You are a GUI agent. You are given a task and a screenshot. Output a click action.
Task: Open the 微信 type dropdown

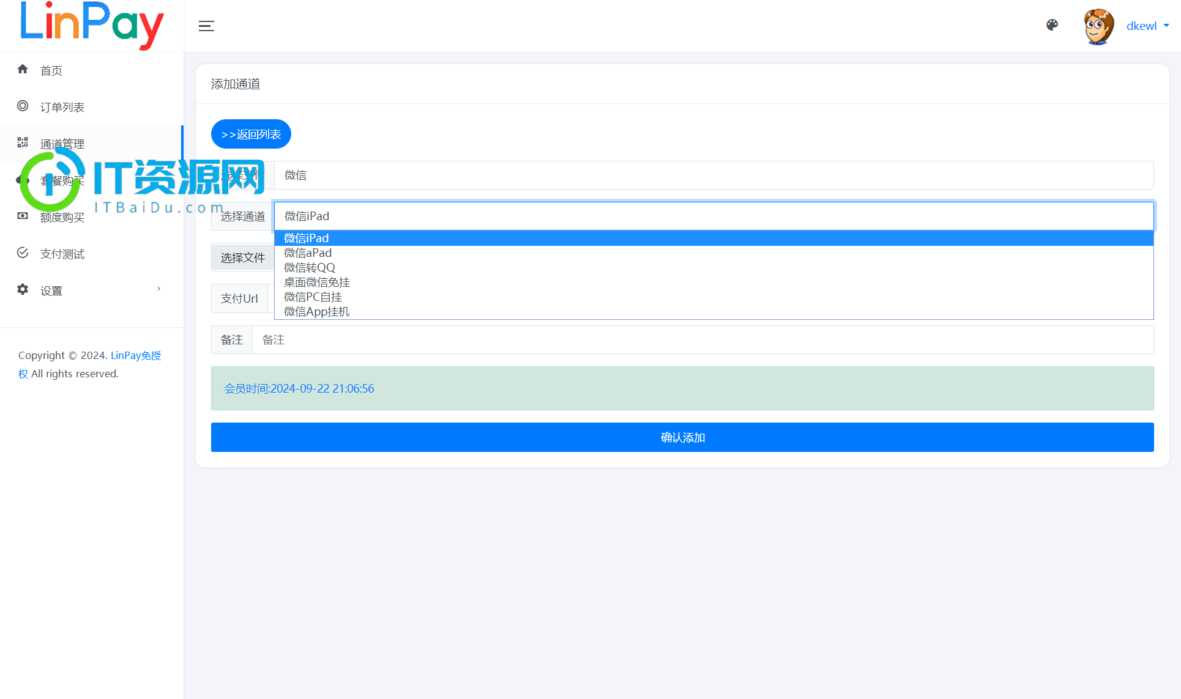click(x=713, y=176)
